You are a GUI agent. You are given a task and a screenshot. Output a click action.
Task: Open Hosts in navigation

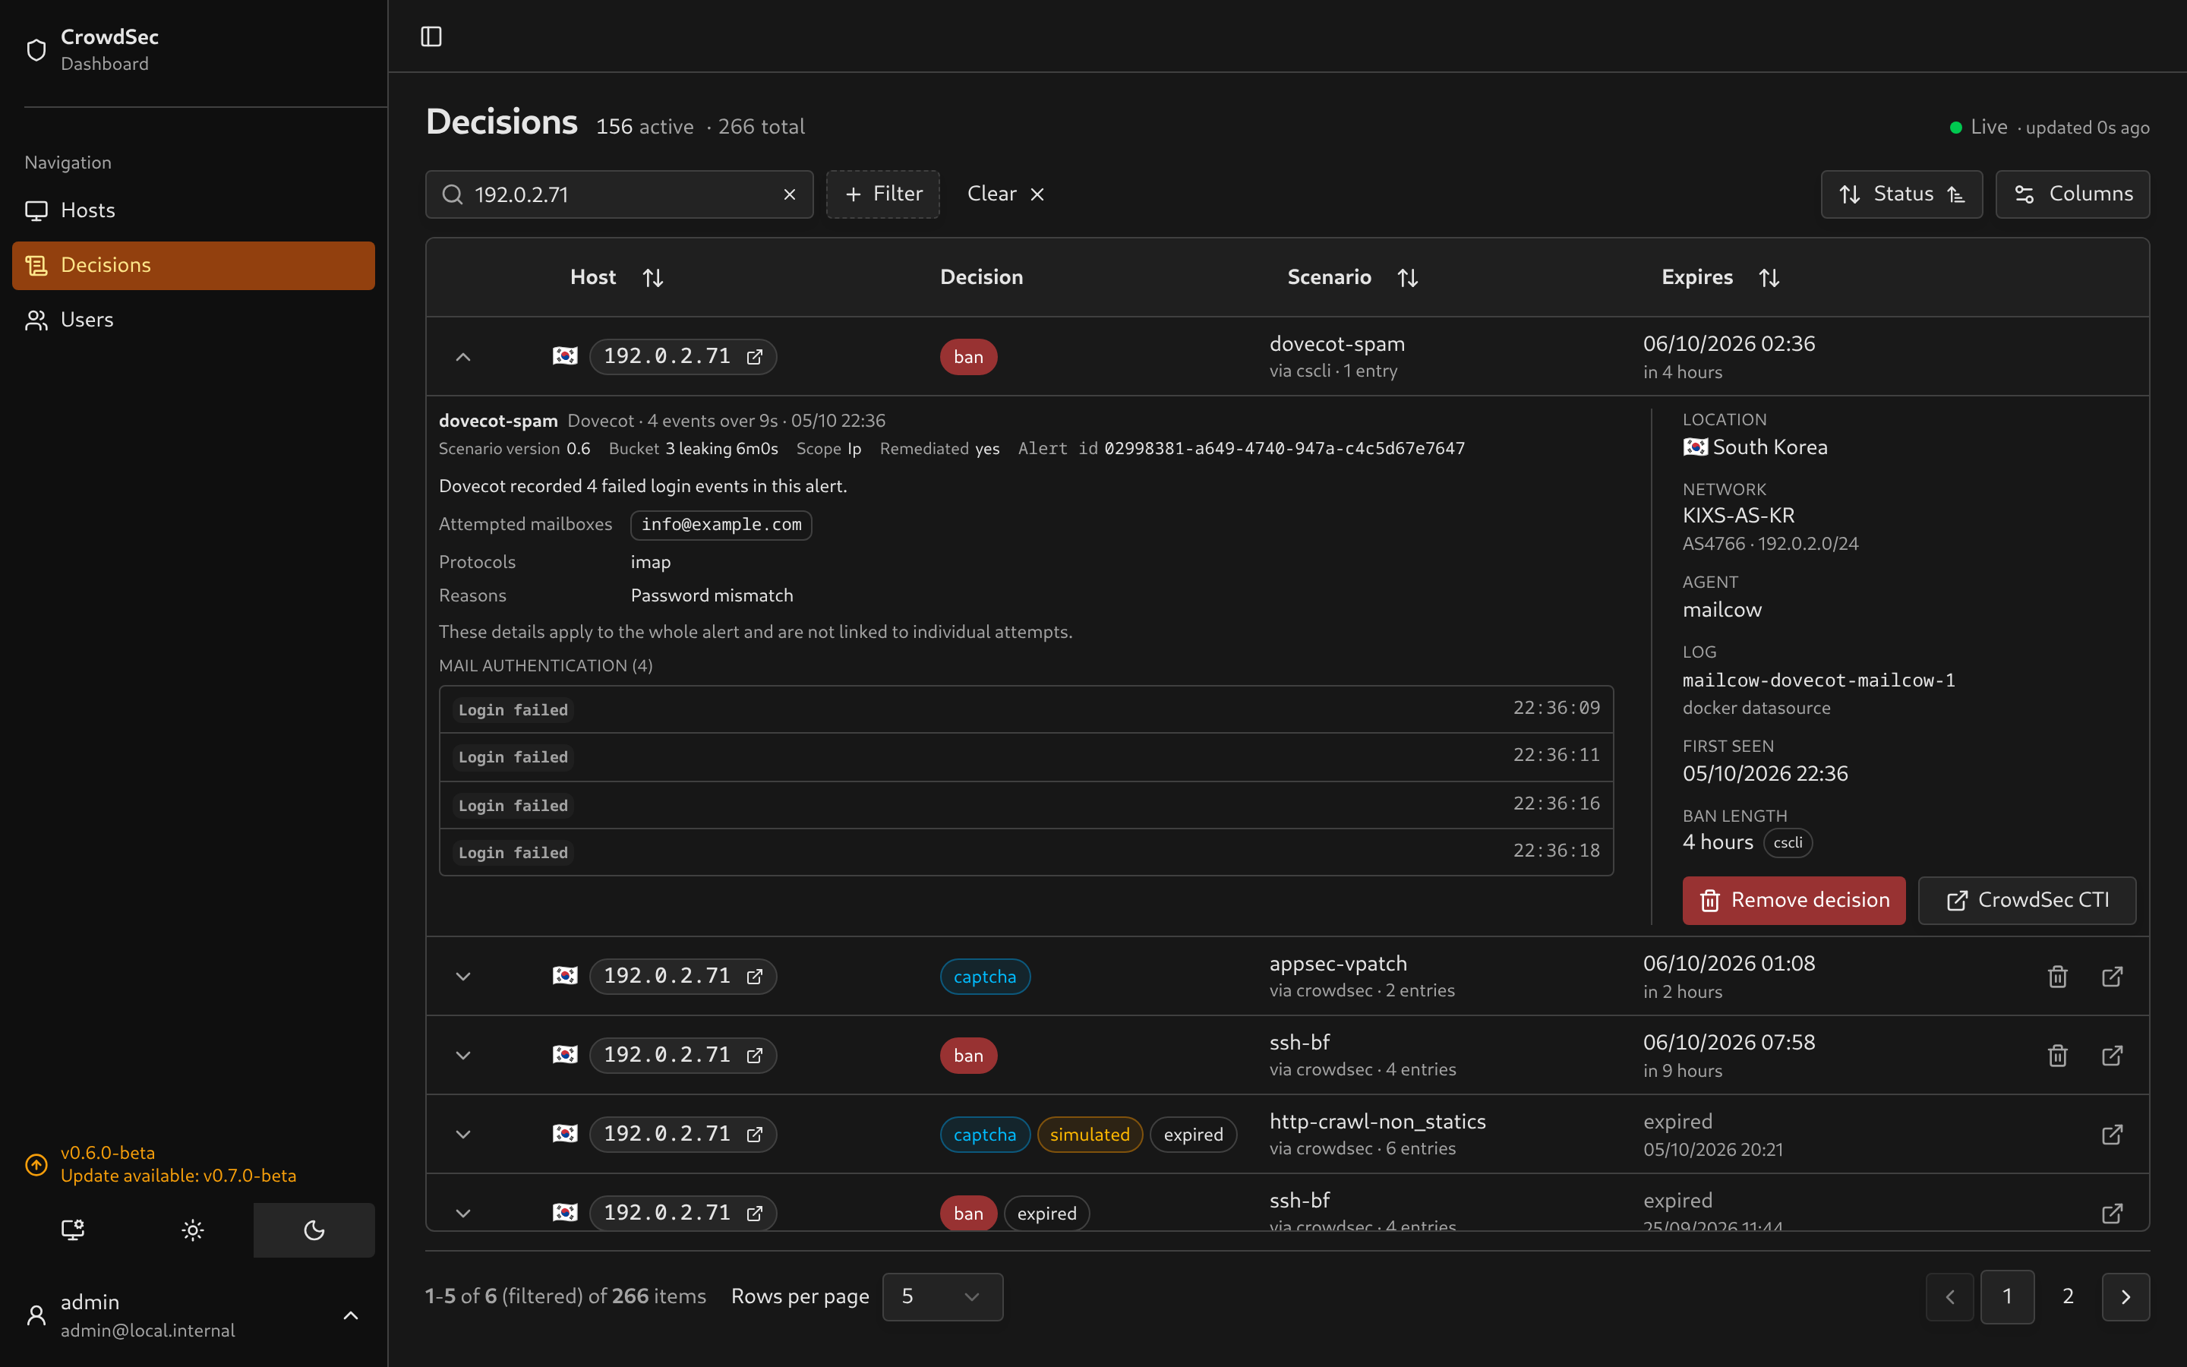pos(192,210)
